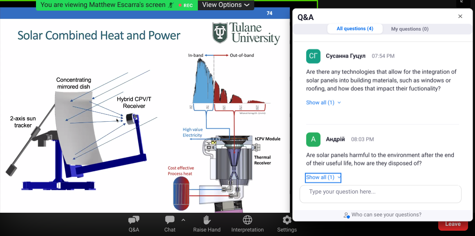Click the red REC recording indicator
This screenshot has width=475, height=236.
tap(186, 5)
